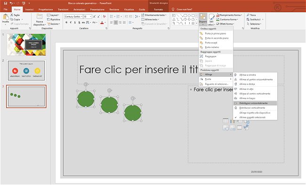Select the star shape in gallery
Screen dimensions: 306x185
pos(193,23)
